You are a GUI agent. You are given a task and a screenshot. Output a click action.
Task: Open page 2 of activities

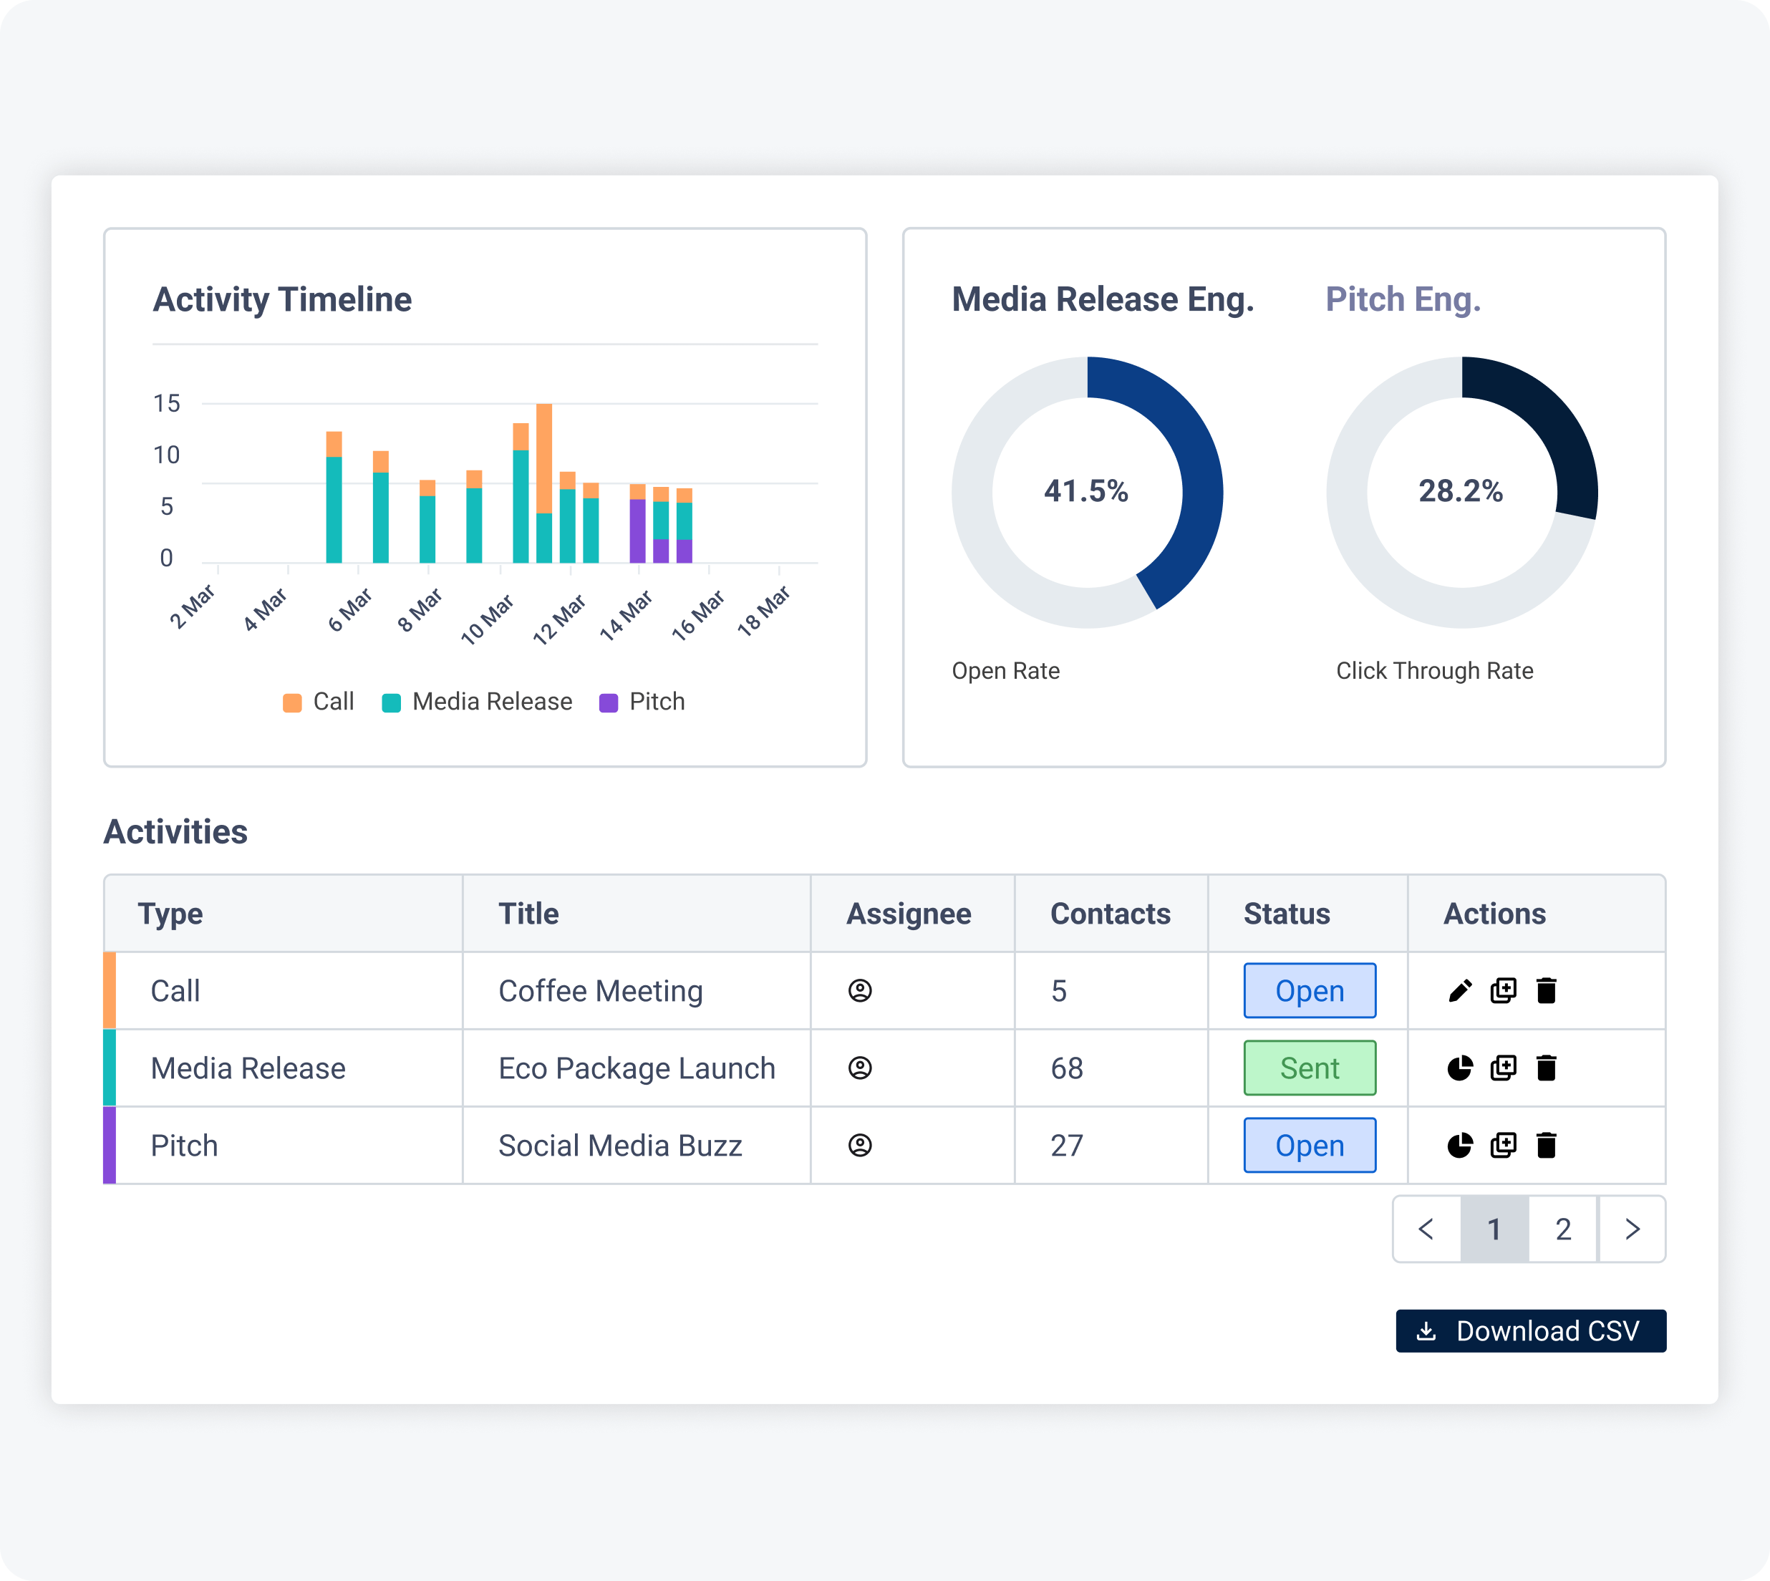(1563, 1229)
